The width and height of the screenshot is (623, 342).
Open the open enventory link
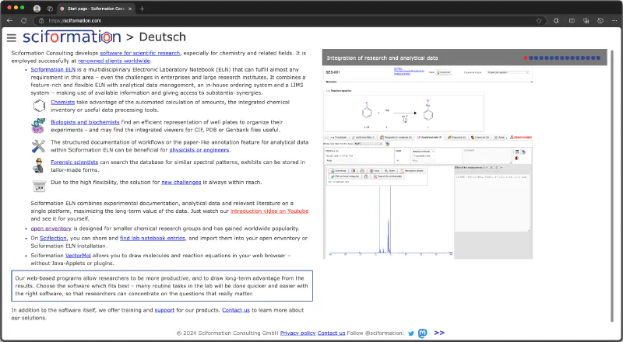click(51, 229)
